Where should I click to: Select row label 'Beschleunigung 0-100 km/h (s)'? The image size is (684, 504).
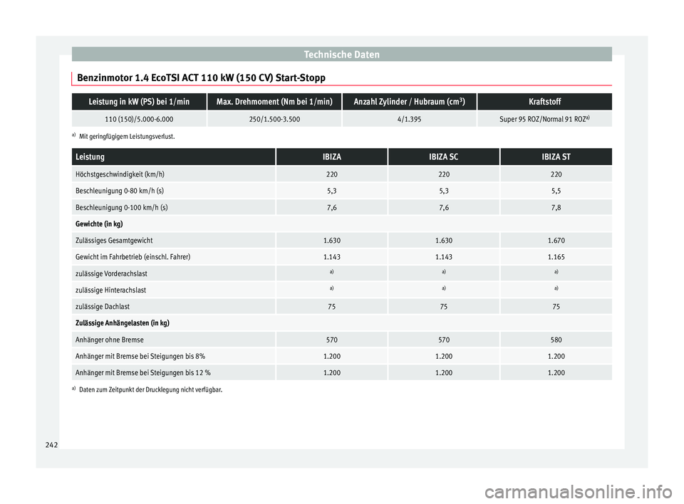click(122, 208)
